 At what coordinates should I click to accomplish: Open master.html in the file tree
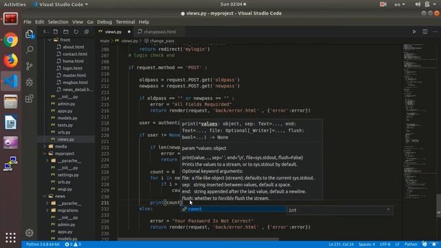click(74, 75)
